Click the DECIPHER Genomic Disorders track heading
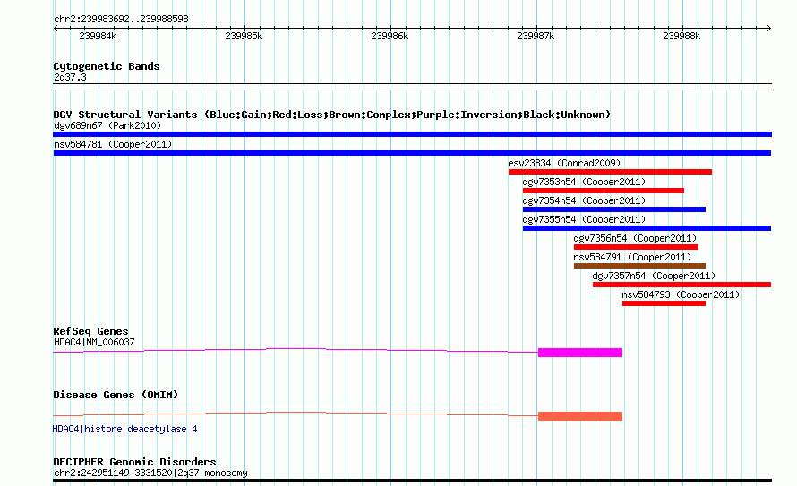The image size is (797, 486). [134, 462]
